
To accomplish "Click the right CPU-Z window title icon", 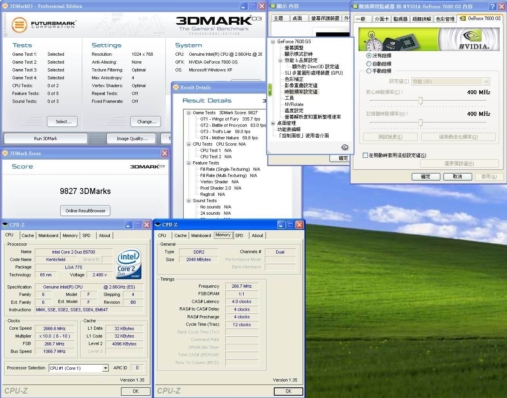I will coord(158,225).
